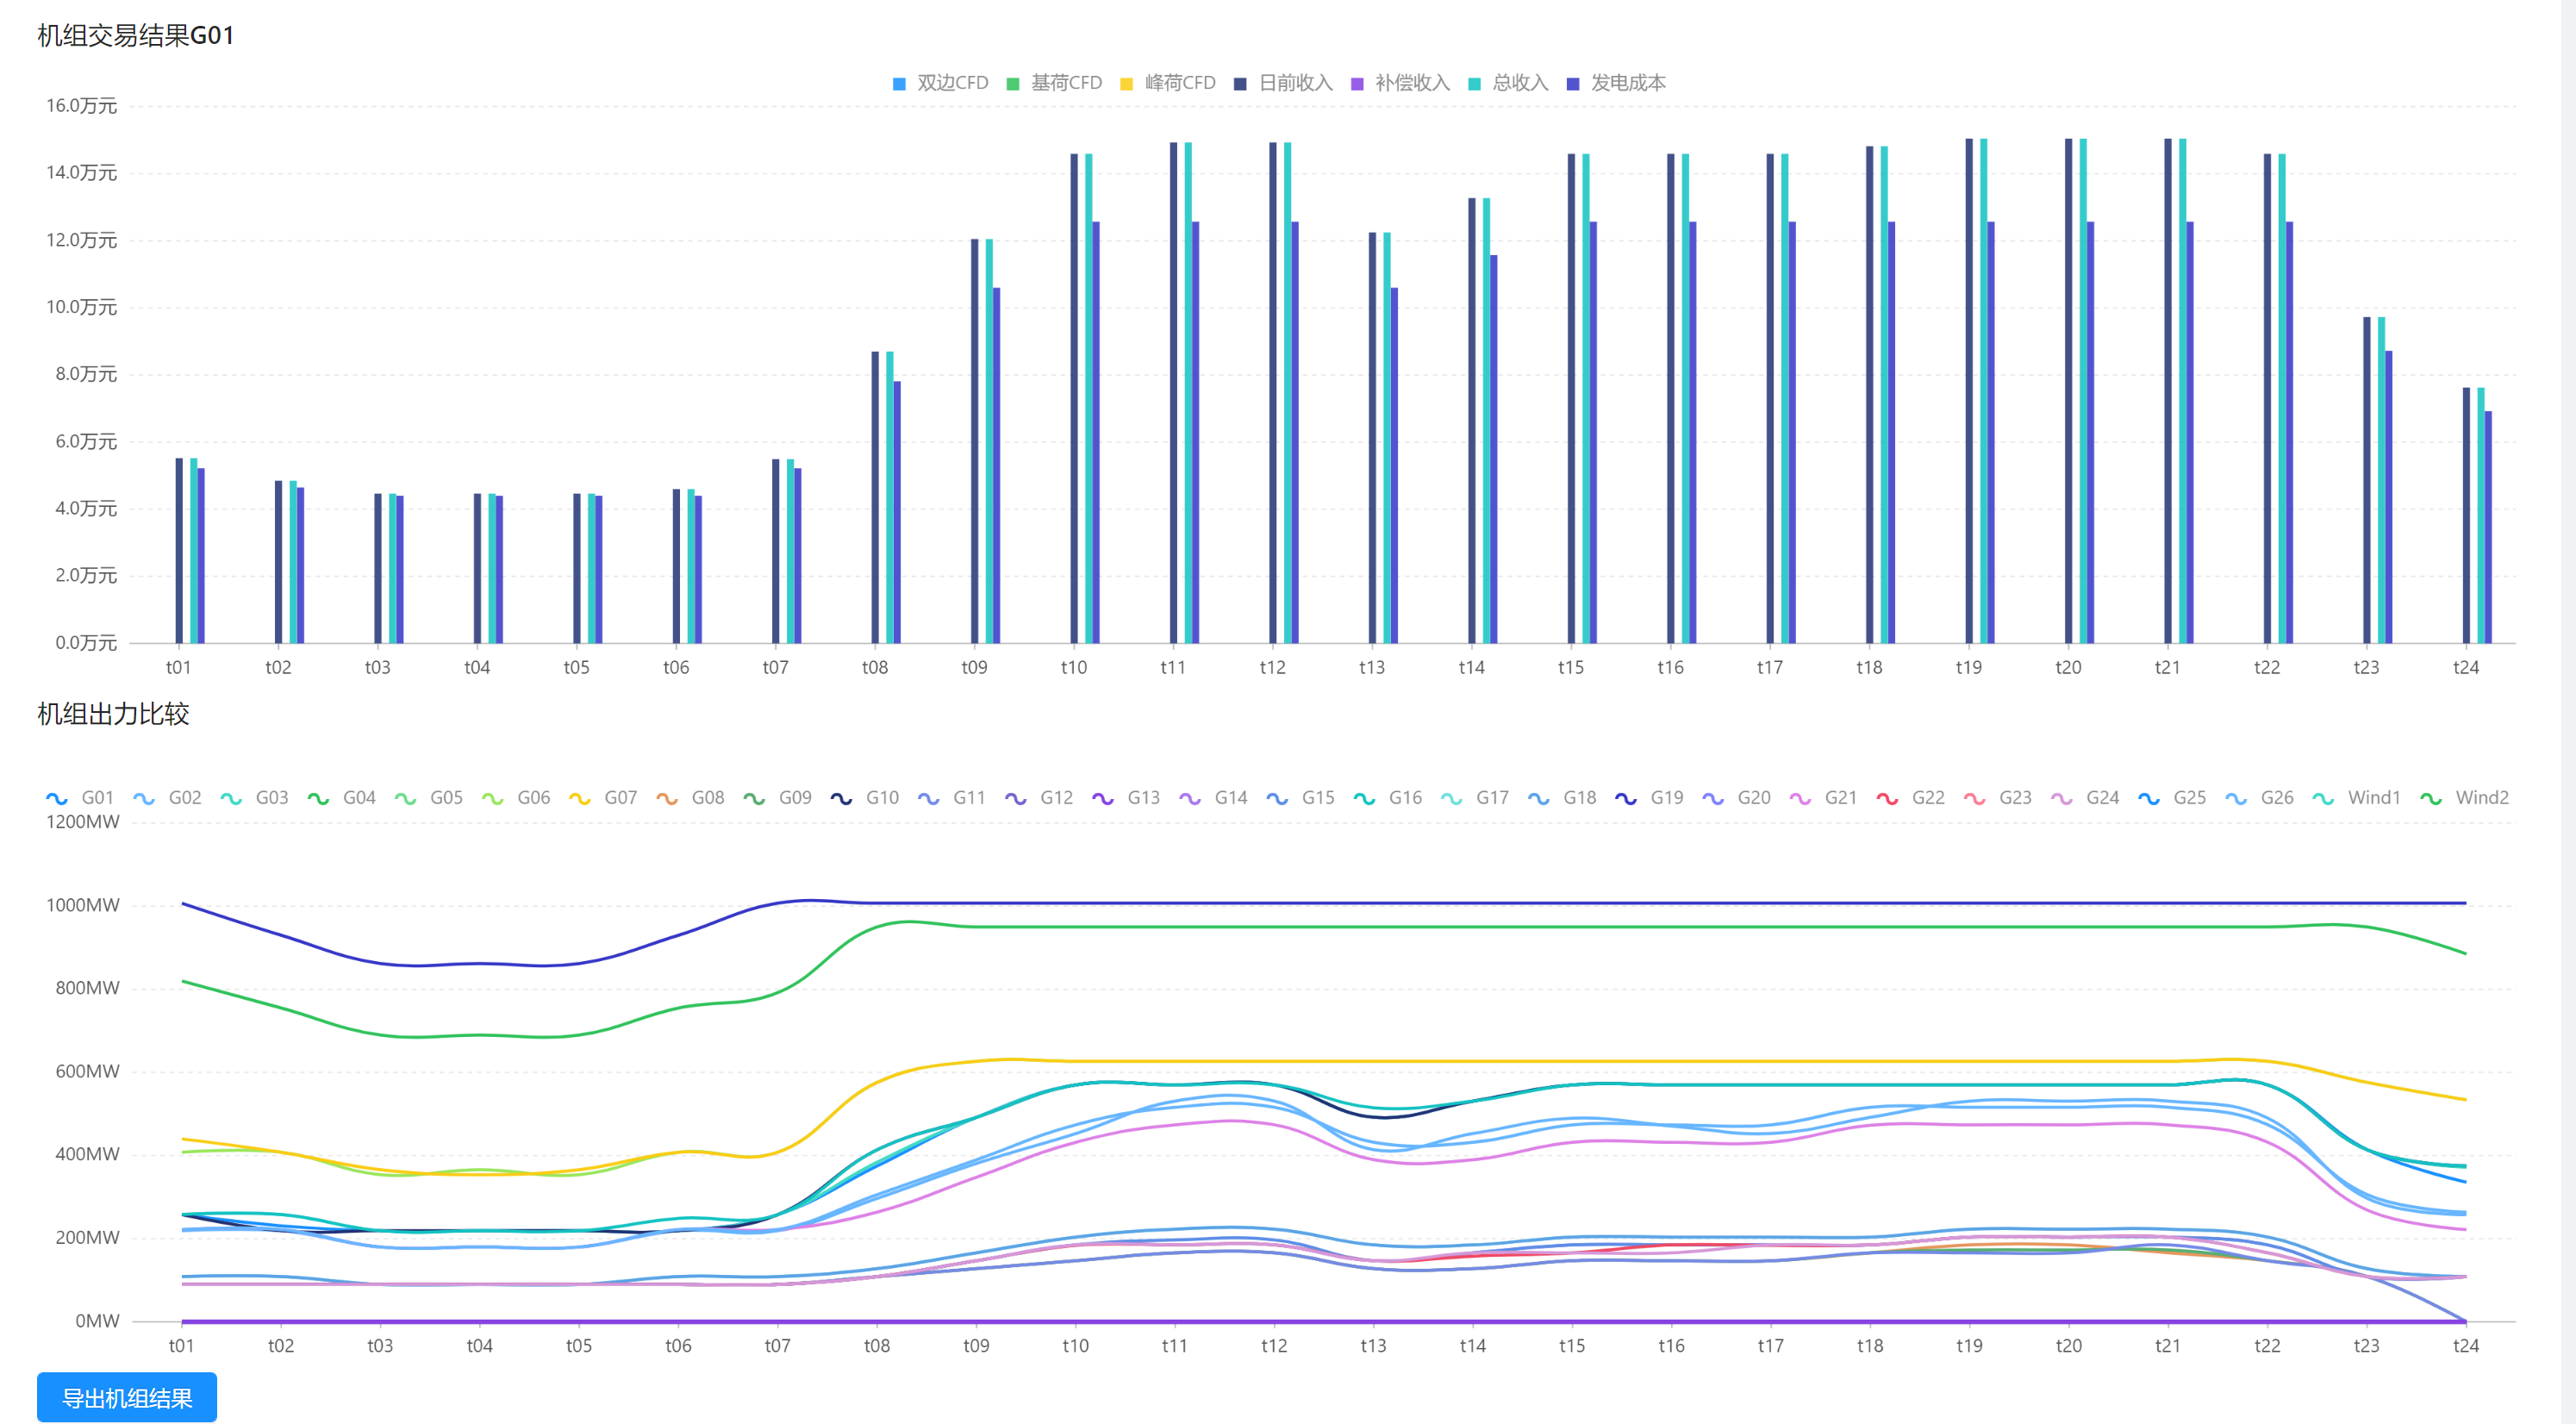Toggle the 日前收入 legend series
The width and height of the screenshot is (2576, 1424).
(1283, 83)
